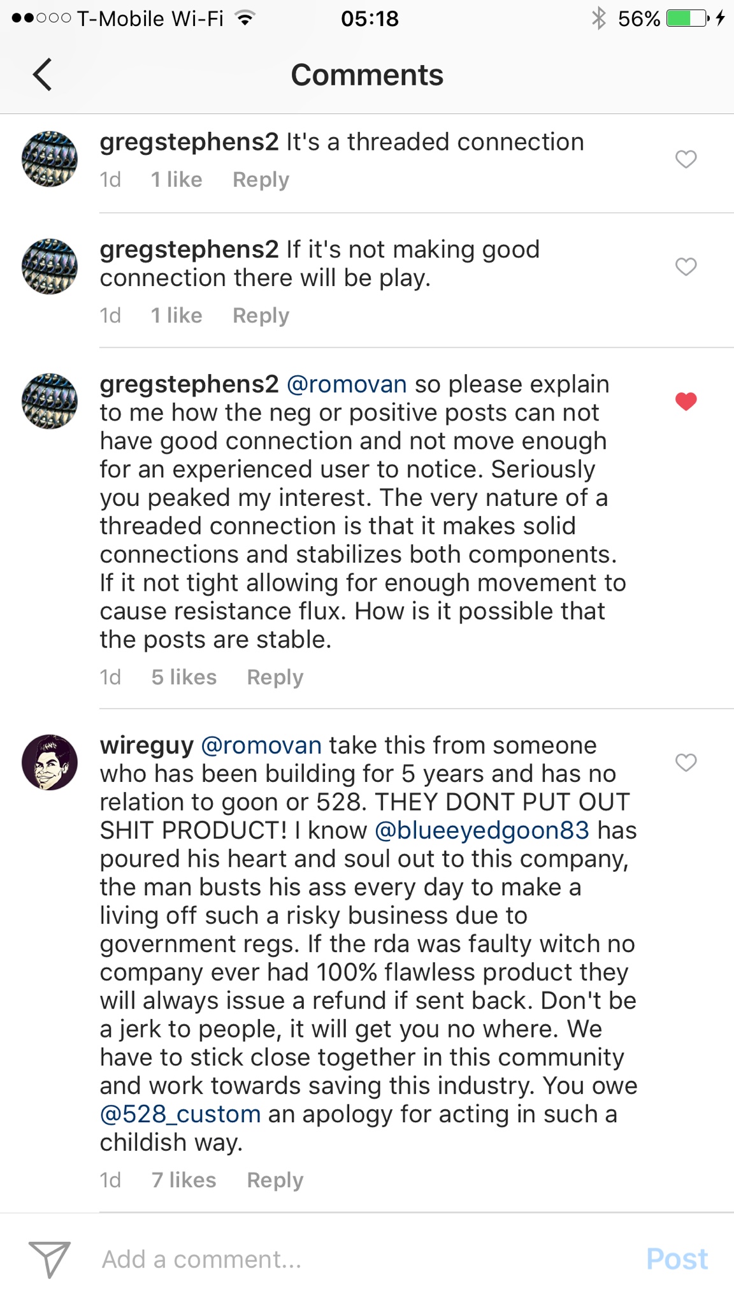Open the @blueeyedgoon83 mention link
The image size is (734, 1305).
[482, 830]
